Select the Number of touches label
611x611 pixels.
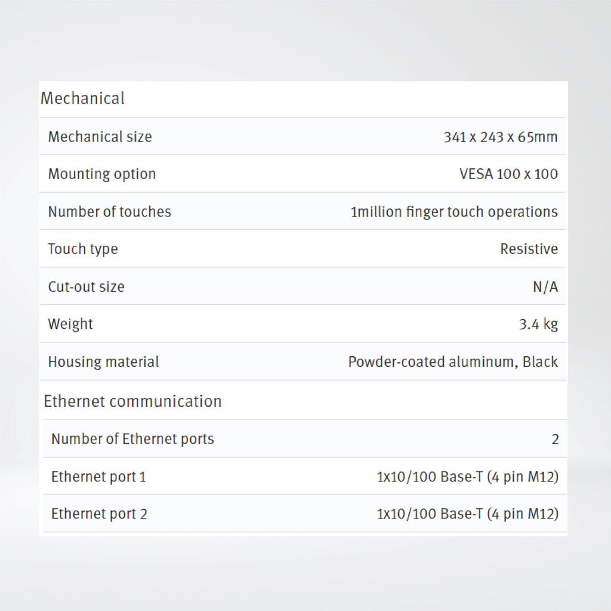109,212
